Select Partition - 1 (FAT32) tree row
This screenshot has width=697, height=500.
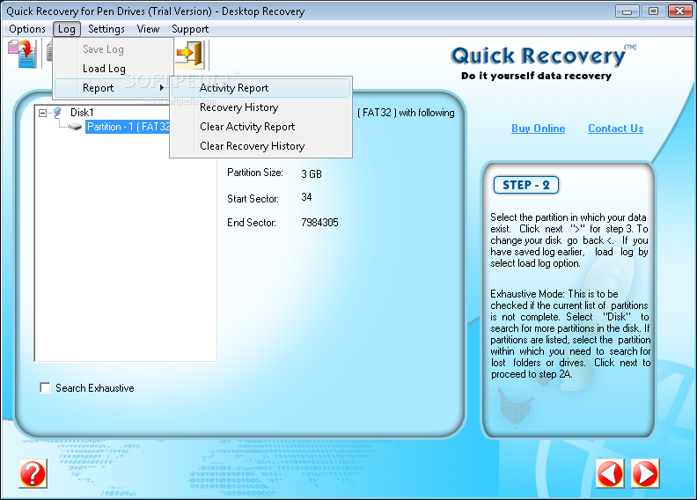[x=128, y=127]
